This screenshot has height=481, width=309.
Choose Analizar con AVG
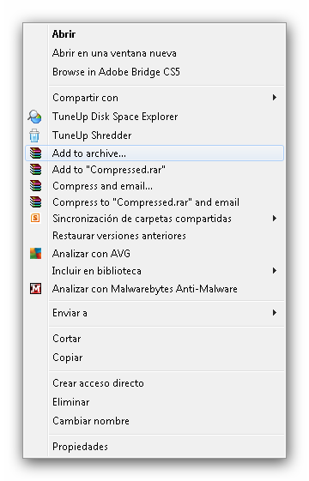click(154, 254)
